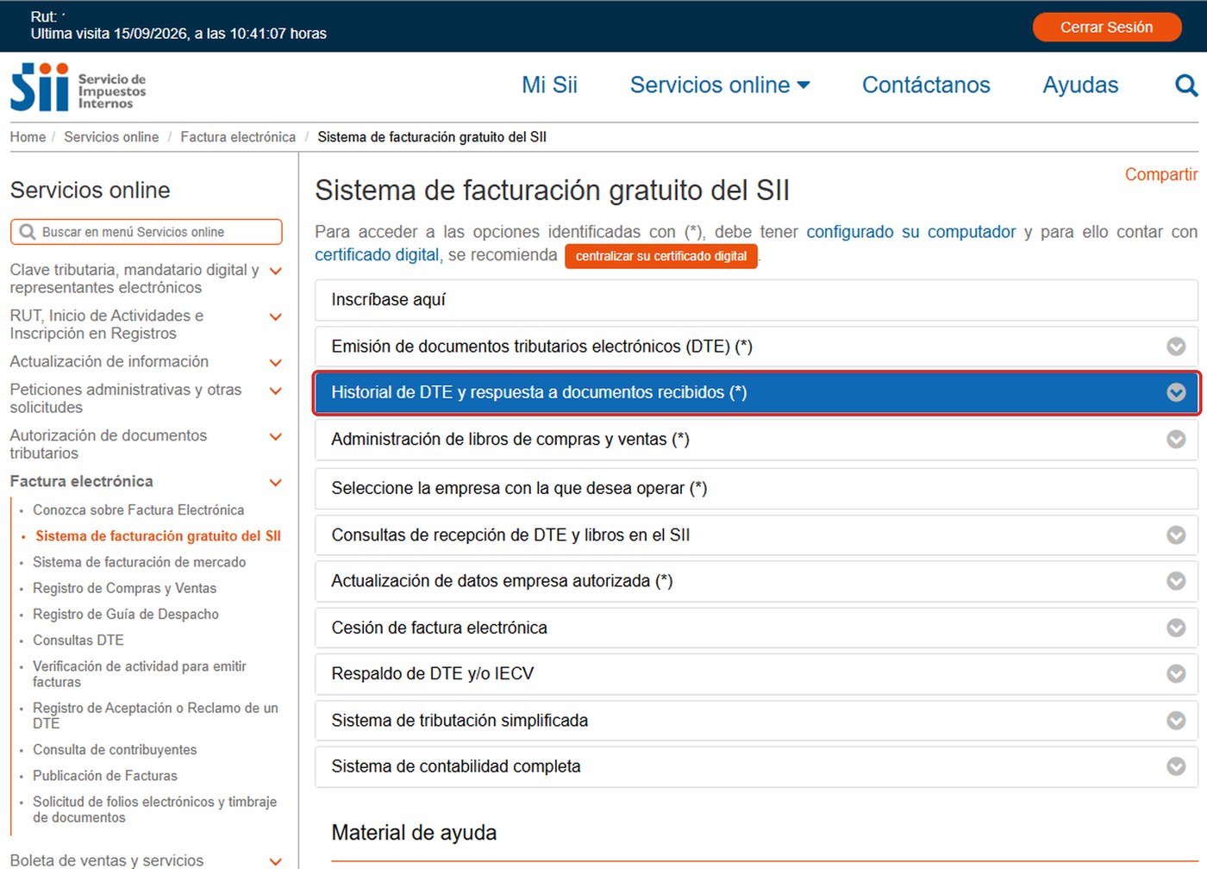1207x869 pixels.
Task: Expand Sistema de tributación simplificada arrow
Action: tap(1176, 720)
